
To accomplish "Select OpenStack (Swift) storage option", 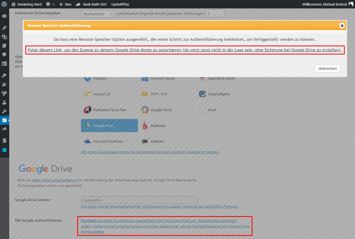I will click(x=217, y=78).
